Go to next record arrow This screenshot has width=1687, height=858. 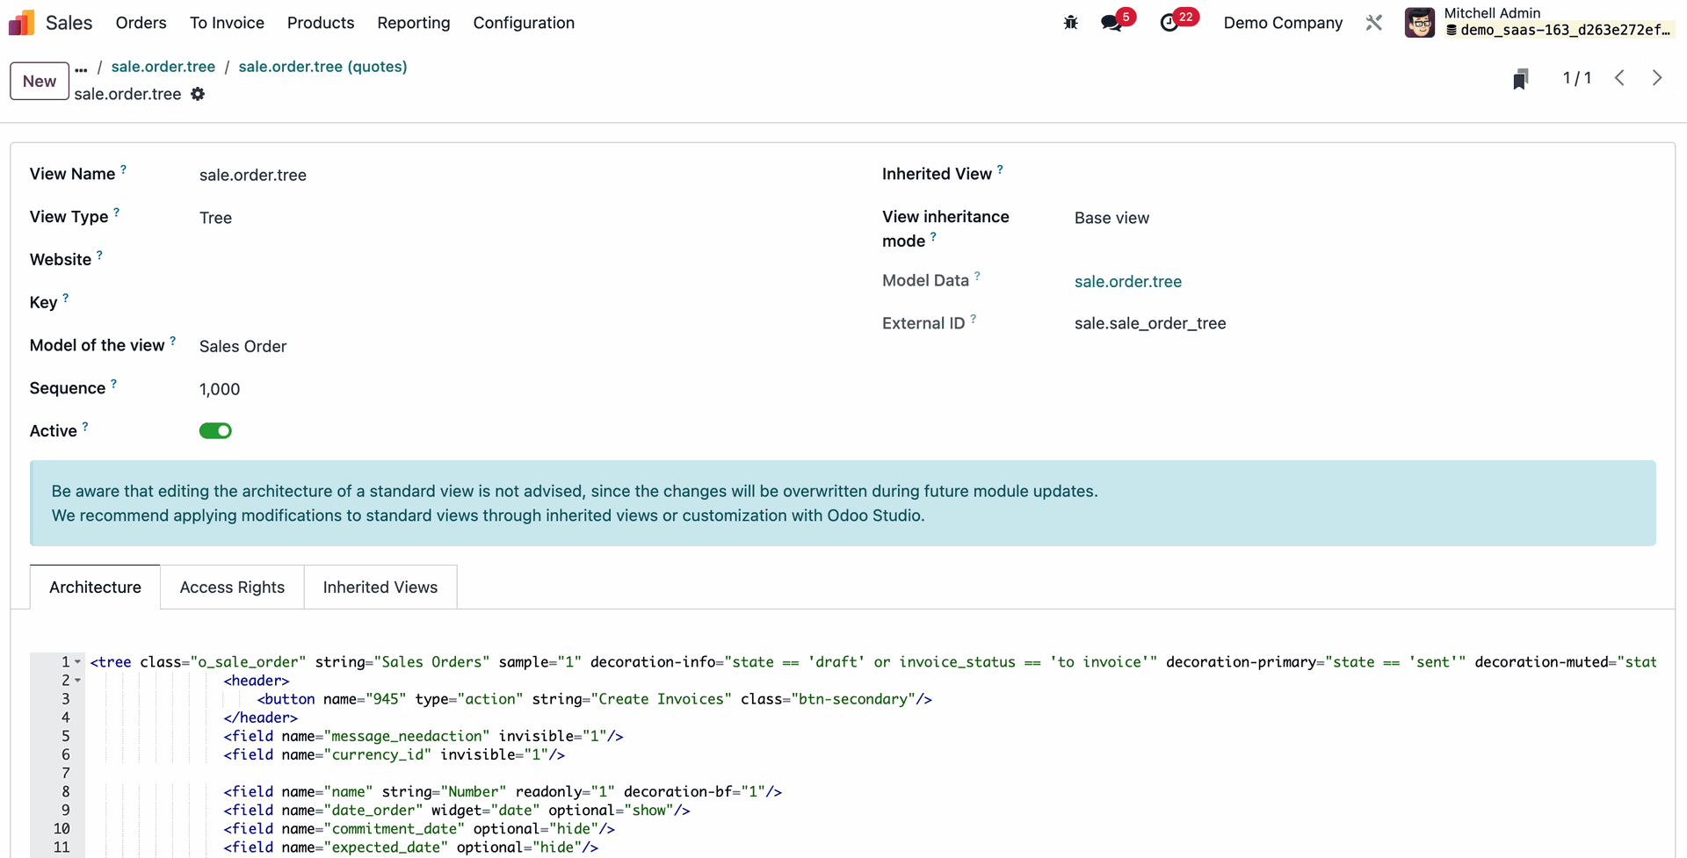[1657, 78]
